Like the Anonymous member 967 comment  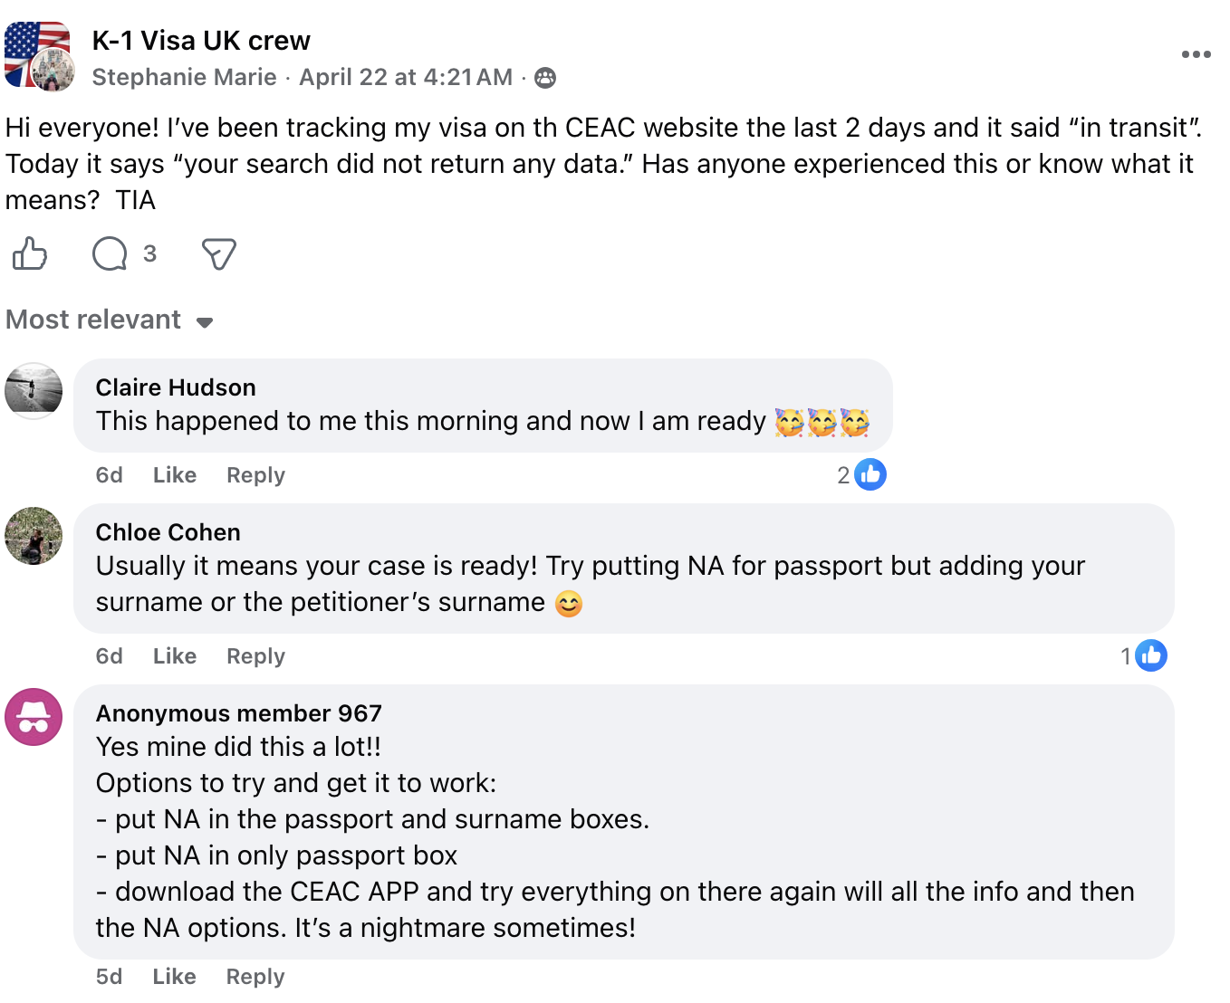(x=174, y=977)
